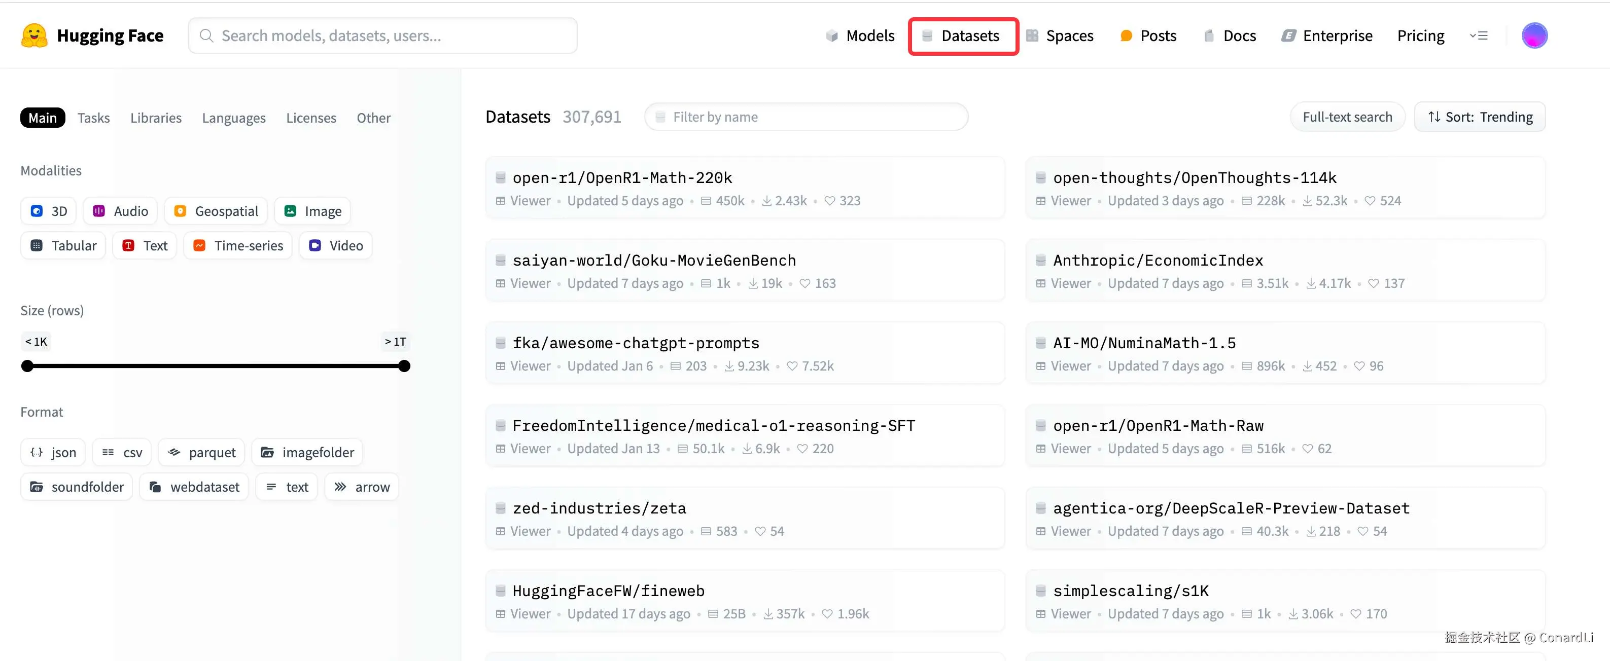Open the Anthropic/EconomicIndex dataset
The width and height of the screenshot is (1610, 661).
click(1157, 260)
